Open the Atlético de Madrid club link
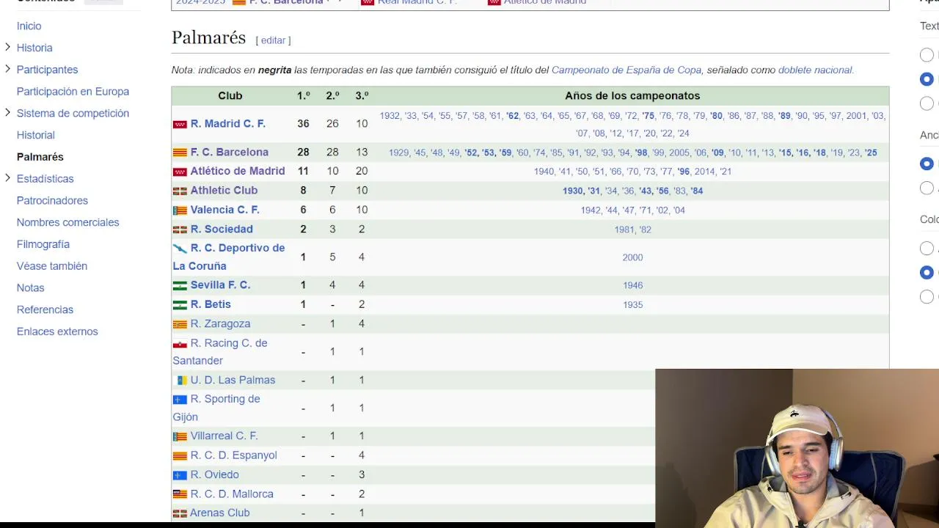The height and width of the screenshot is (528, 939). click(238, 172)
